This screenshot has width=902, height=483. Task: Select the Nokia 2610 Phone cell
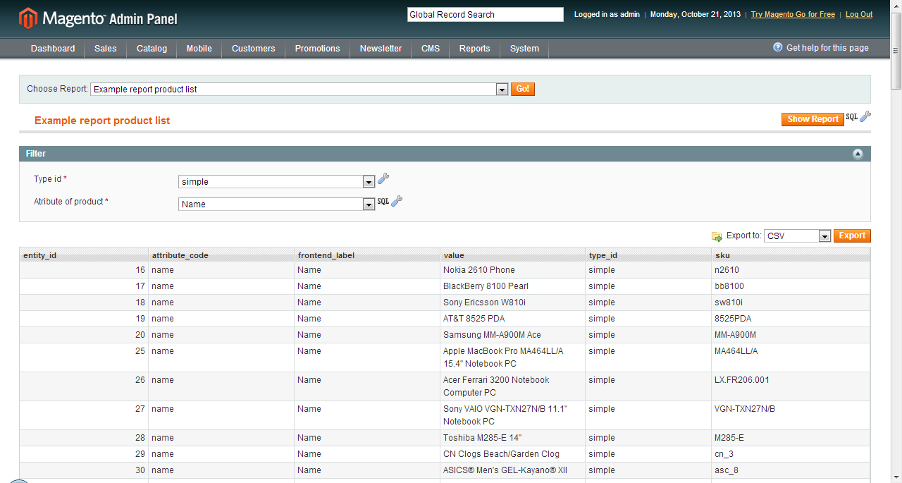(513, 270)
